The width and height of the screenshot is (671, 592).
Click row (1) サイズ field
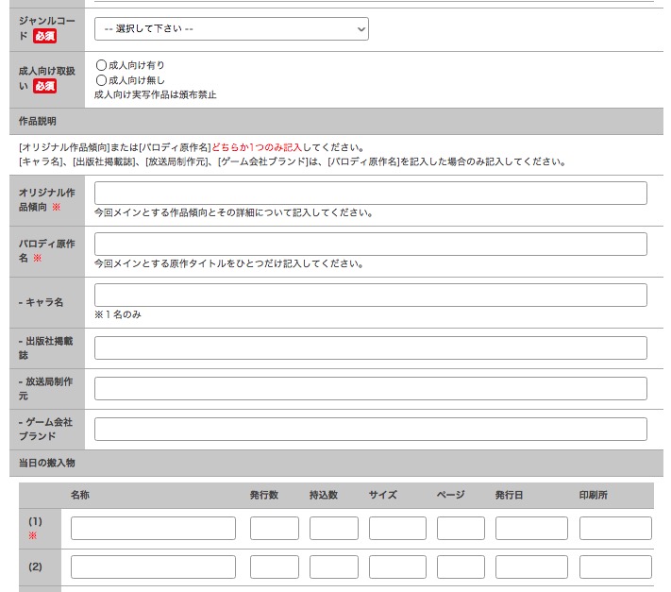397,528
